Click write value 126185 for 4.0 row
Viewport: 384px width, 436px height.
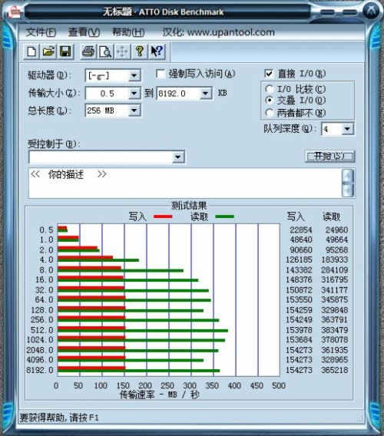pos(299,259)
